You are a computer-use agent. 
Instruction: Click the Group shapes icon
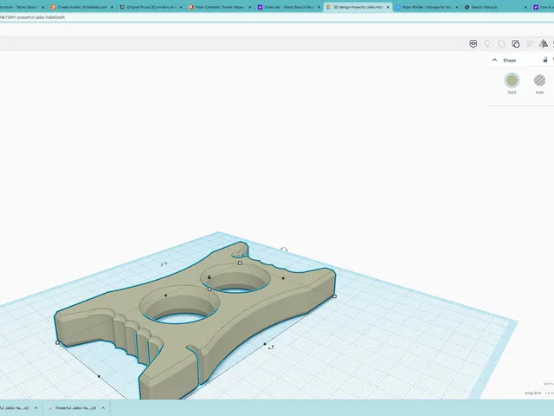click(501, 44)
